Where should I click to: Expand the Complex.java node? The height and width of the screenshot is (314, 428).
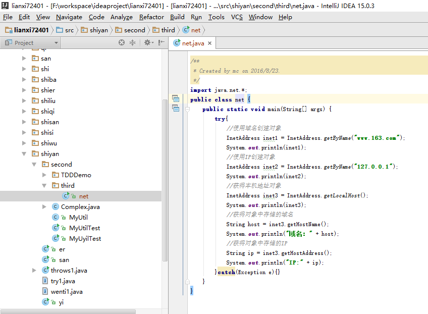44,206
